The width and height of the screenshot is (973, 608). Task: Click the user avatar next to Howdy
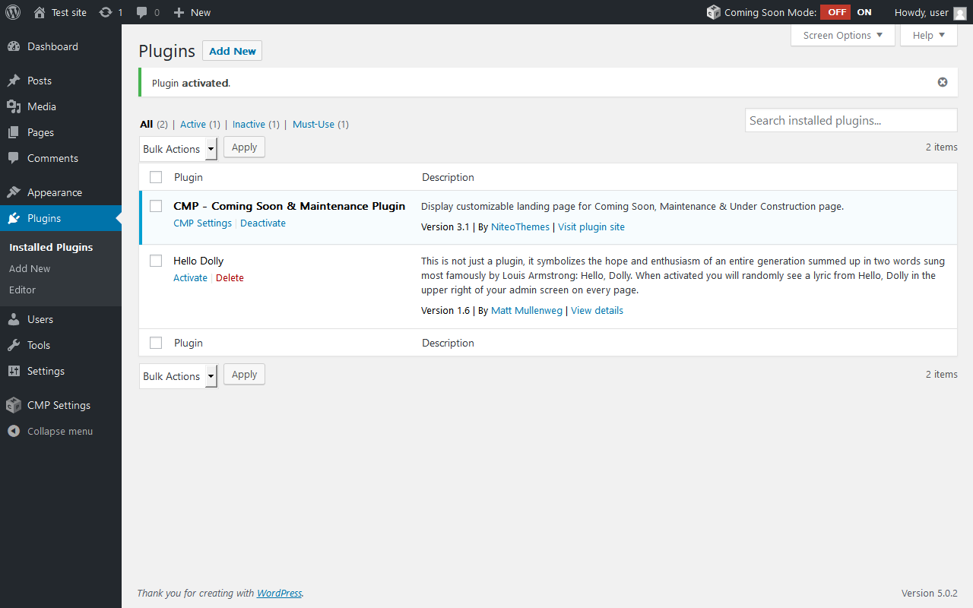click(x=960, y=13)
